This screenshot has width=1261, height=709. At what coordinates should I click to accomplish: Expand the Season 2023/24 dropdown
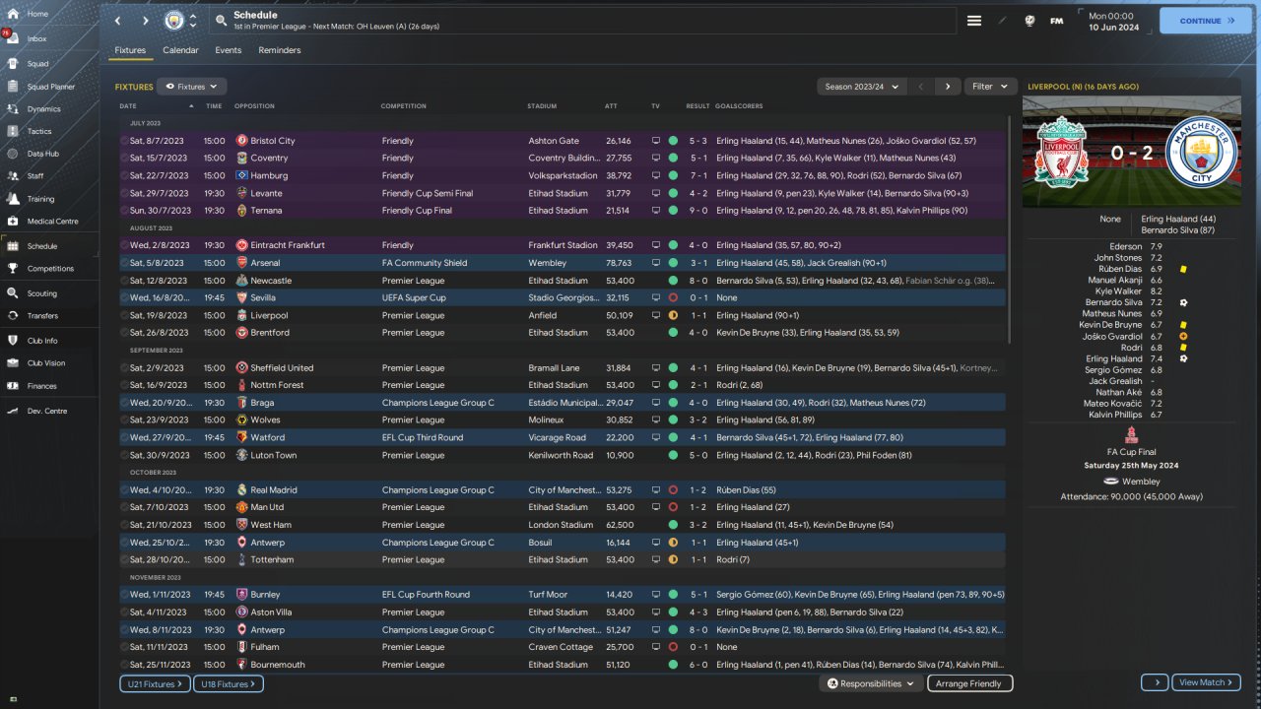click(861, 87)
